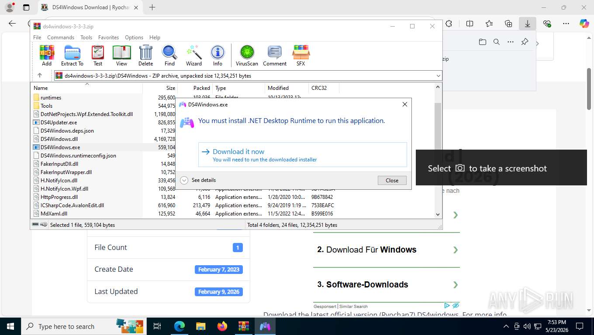This screenshot has width=594, height=335.
Task: Click the Edge back arrow
Action: click(12, 24)
